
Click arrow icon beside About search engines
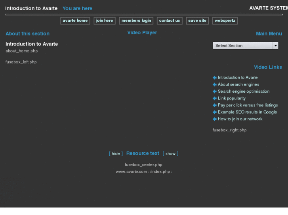(x=215, y=84)
